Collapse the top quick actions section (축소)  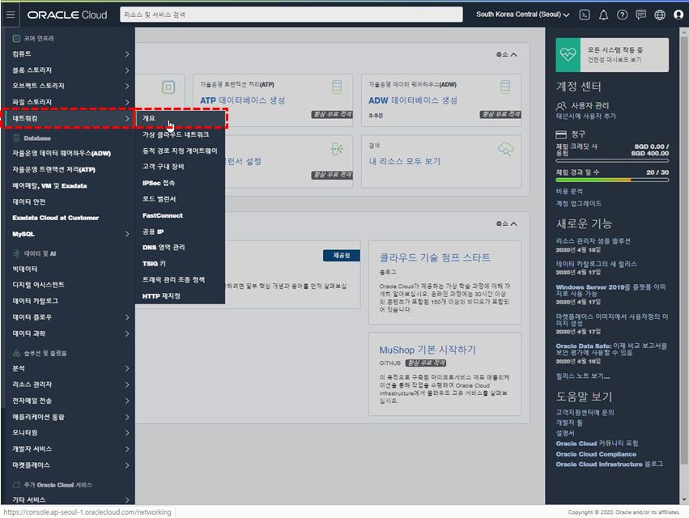pos(506,54)
